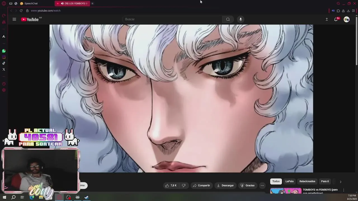Open browser easy setup menu

tap(353, 11)
